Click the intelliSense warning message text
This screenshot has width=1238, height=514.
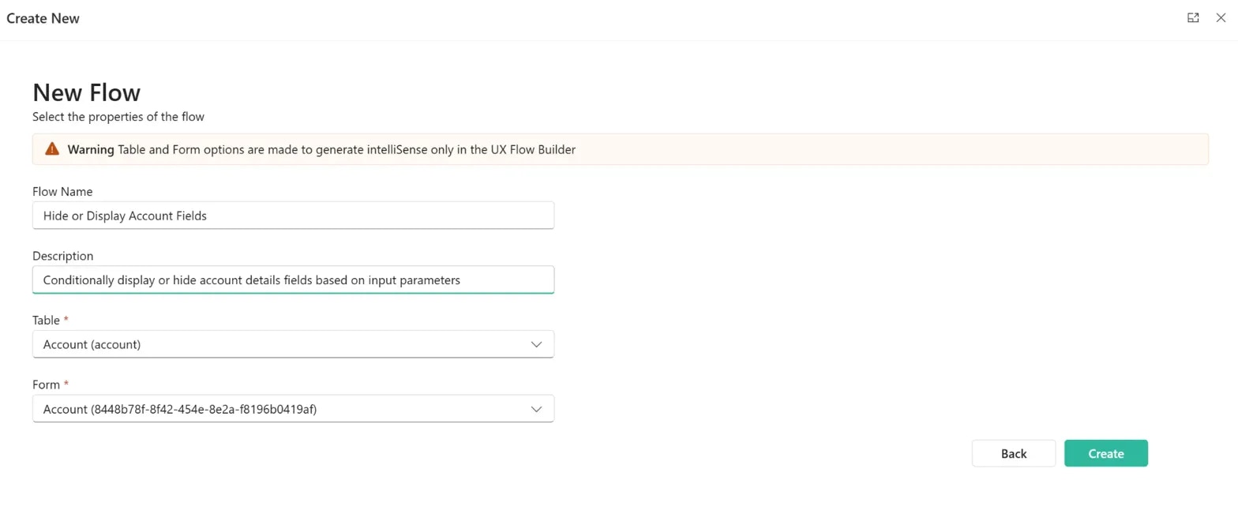pyautogui.click(x=321, y=149)
